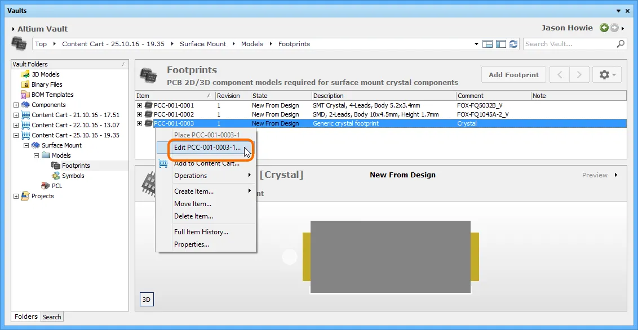Expand the Projects folder
The height and width of the screenshot is (330, 638).
pyautogui.click(x=16, y=197)
